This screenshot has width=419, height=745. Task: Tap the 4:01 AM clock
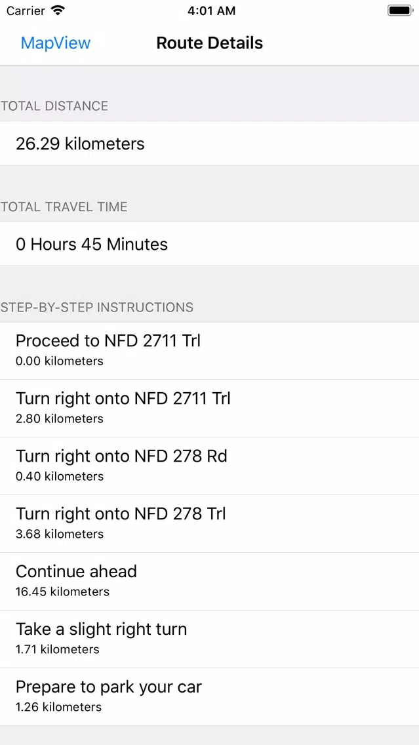click(x=211, y=11)
